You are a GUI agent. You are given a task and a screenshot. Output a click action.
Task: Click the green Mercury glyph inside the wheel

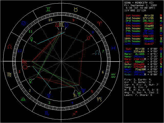[x=31, y=81]
